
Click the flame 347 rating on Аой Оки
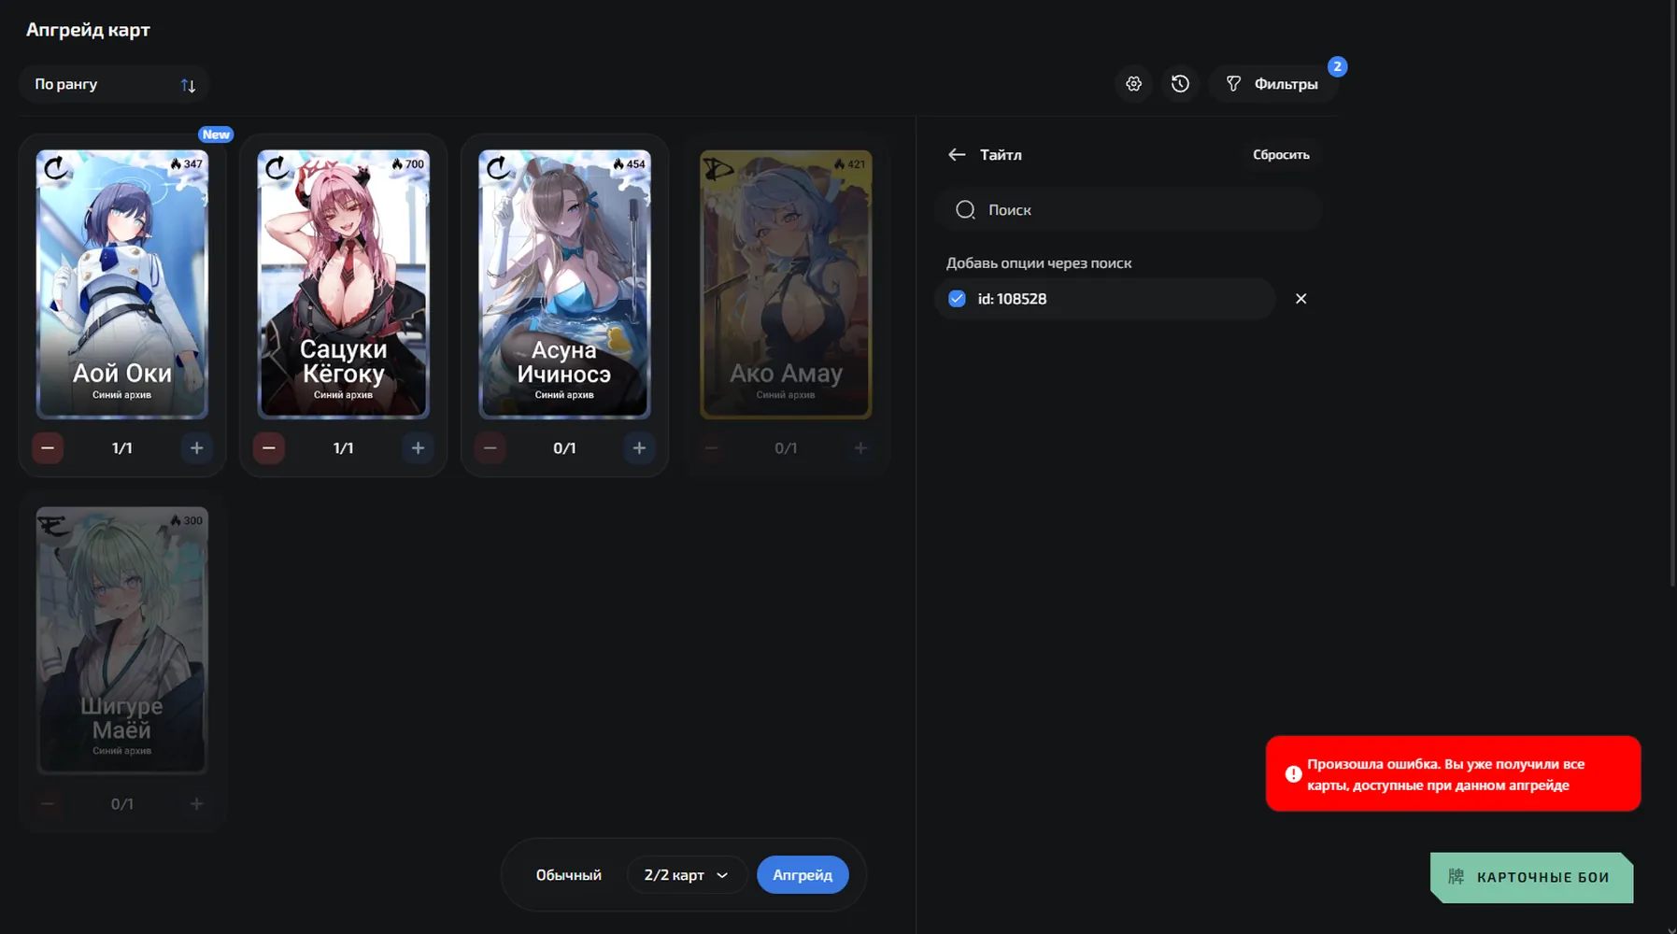(186, 164)
